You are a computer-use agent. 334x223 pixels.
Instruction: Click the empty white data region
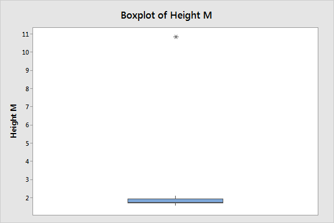pos(256,117)
